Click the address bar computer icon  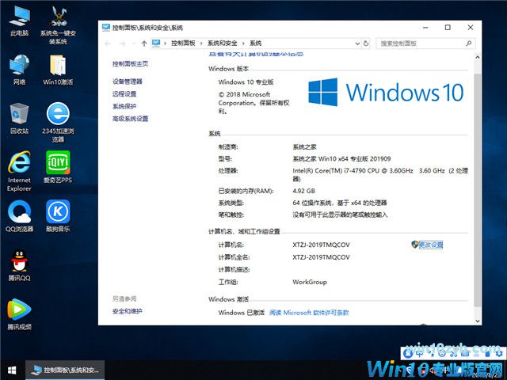click(156, 44)
